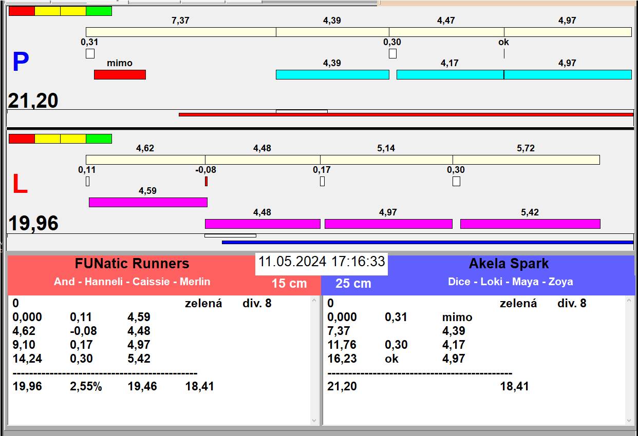Click scroll-up arrow in Akela Spark results panel
The image size is (638, 436).
point(630,301)
